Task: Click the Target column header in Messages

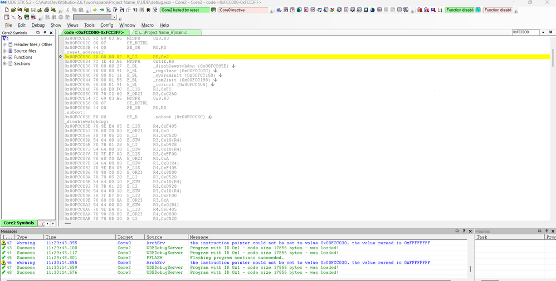Action: [x=130, y=237]
